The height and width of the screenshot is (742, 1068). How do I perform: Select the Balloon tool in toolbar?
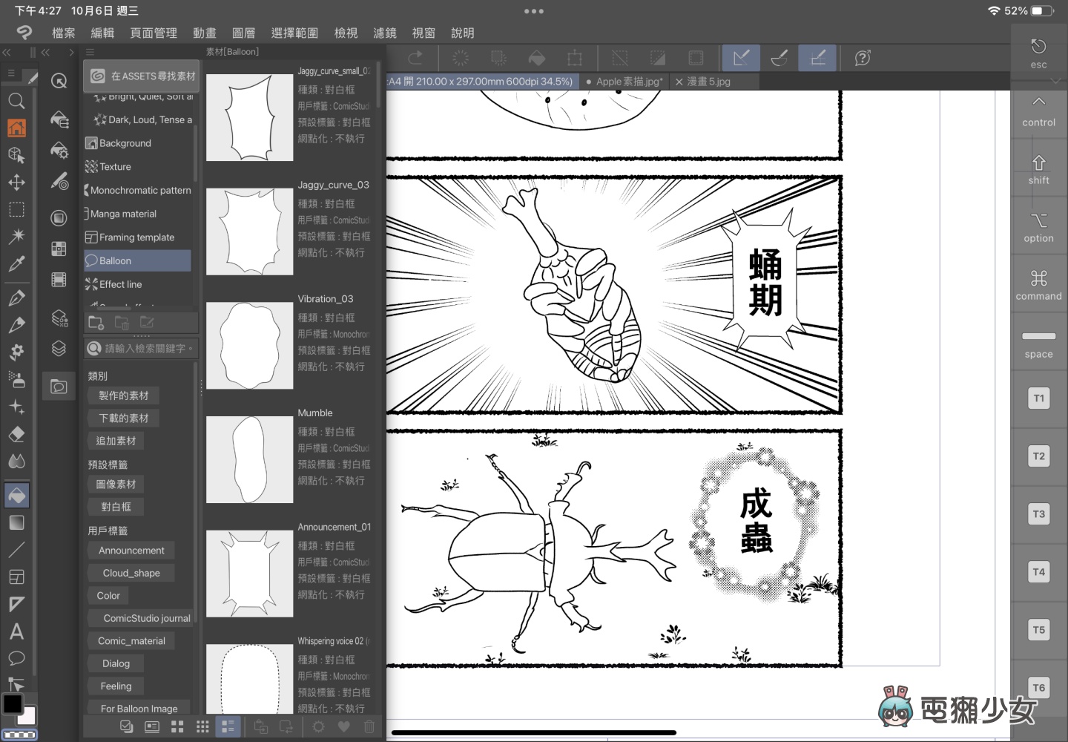16,658
